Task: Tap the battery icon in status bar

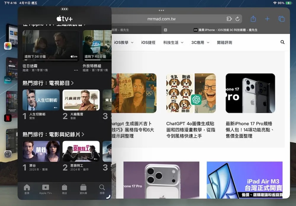Action: tap(289, 3)
